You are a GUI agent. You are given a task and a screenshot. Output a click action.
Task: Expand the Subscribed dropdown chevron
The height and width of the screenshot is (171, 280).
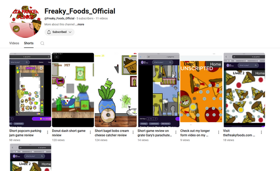click(x=70, y=32)
